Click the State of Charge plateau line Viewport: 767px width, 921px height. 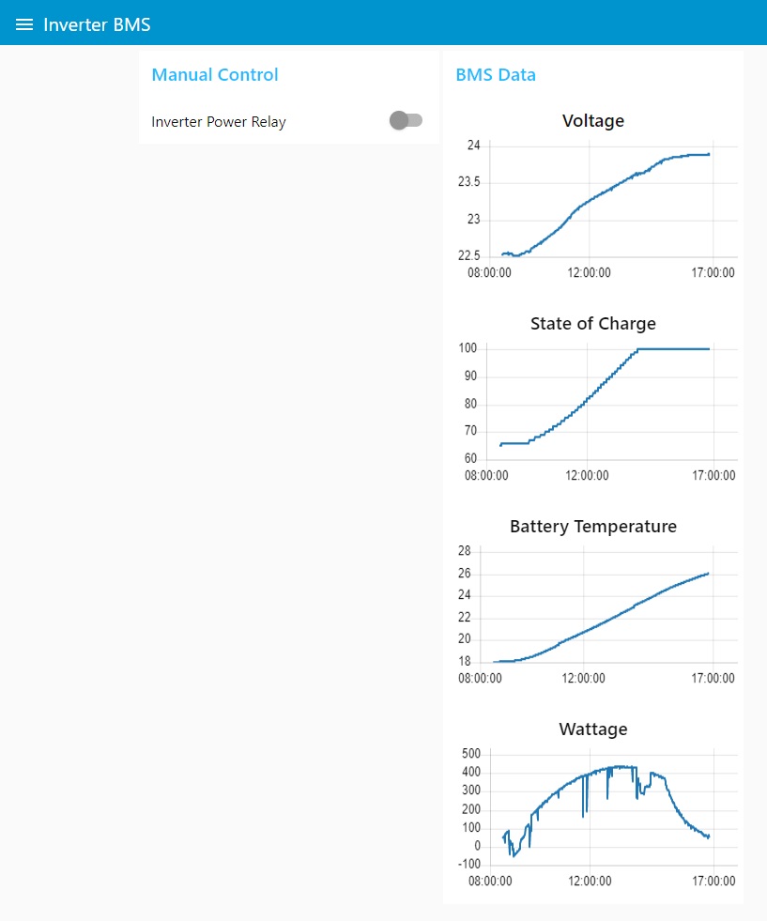(x=674, y=349)
